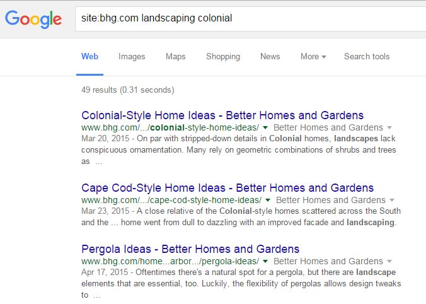Expand green arrow beside pergola-ideas URL

coord(266,261)
